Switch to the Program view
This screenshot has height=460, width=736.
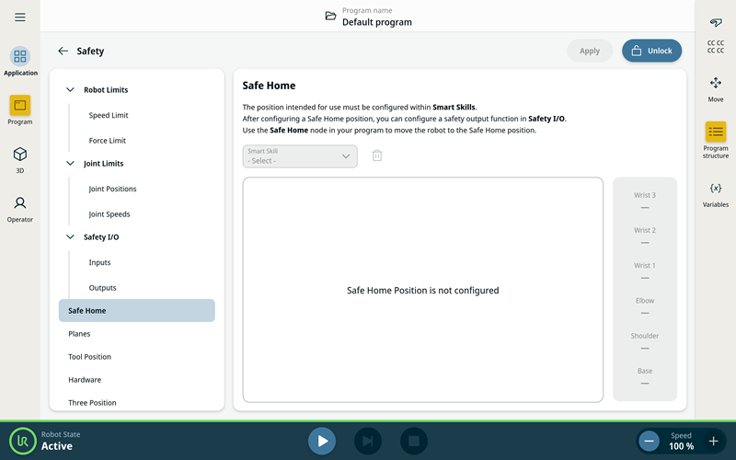pos(20,110)
